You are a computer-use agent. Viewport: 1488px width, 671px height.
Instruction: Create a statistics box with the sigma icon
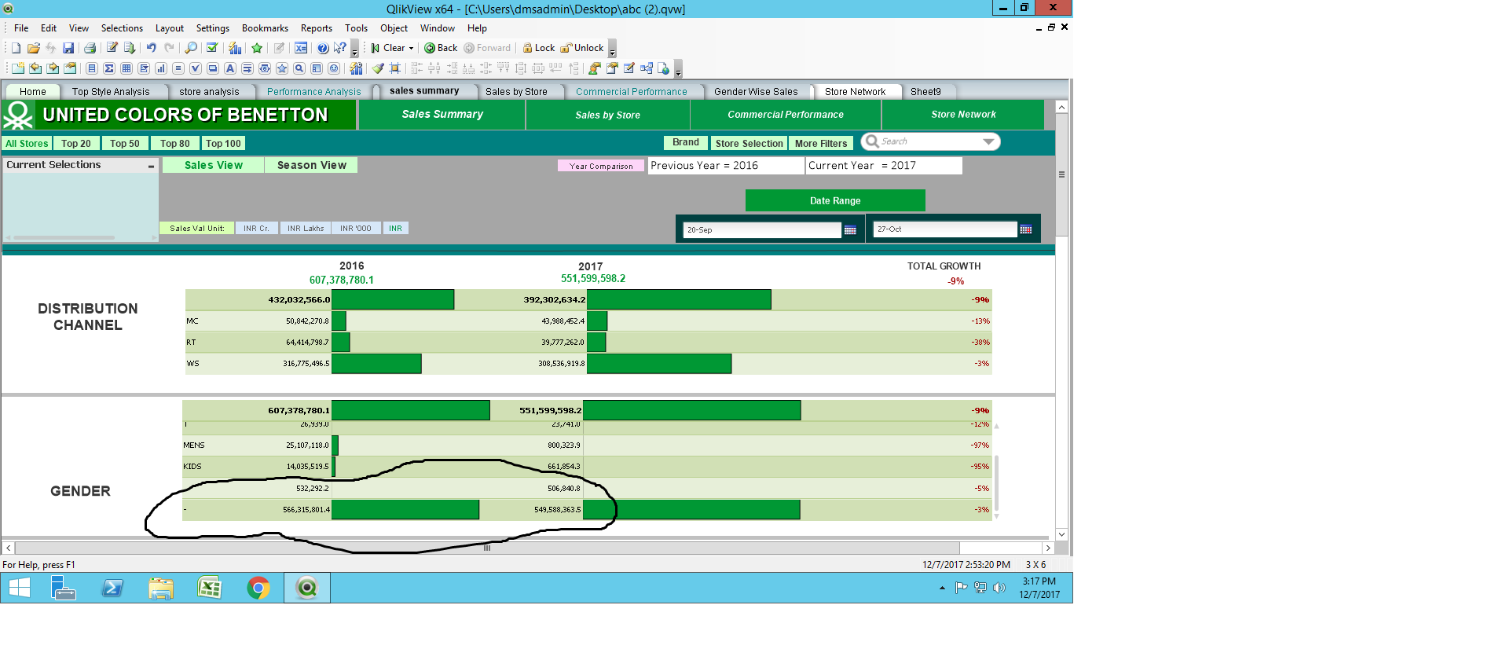[x=109, y=68]
